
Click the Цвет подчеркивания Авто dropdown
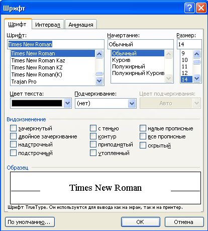coord(170,103)
